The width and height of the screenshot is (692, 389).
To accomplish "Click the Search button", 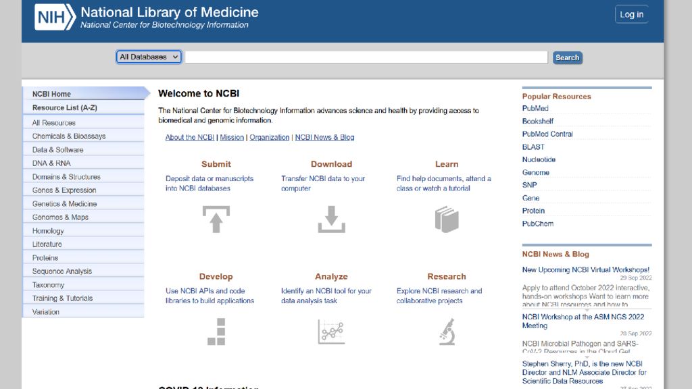I will tap(568, 58).
